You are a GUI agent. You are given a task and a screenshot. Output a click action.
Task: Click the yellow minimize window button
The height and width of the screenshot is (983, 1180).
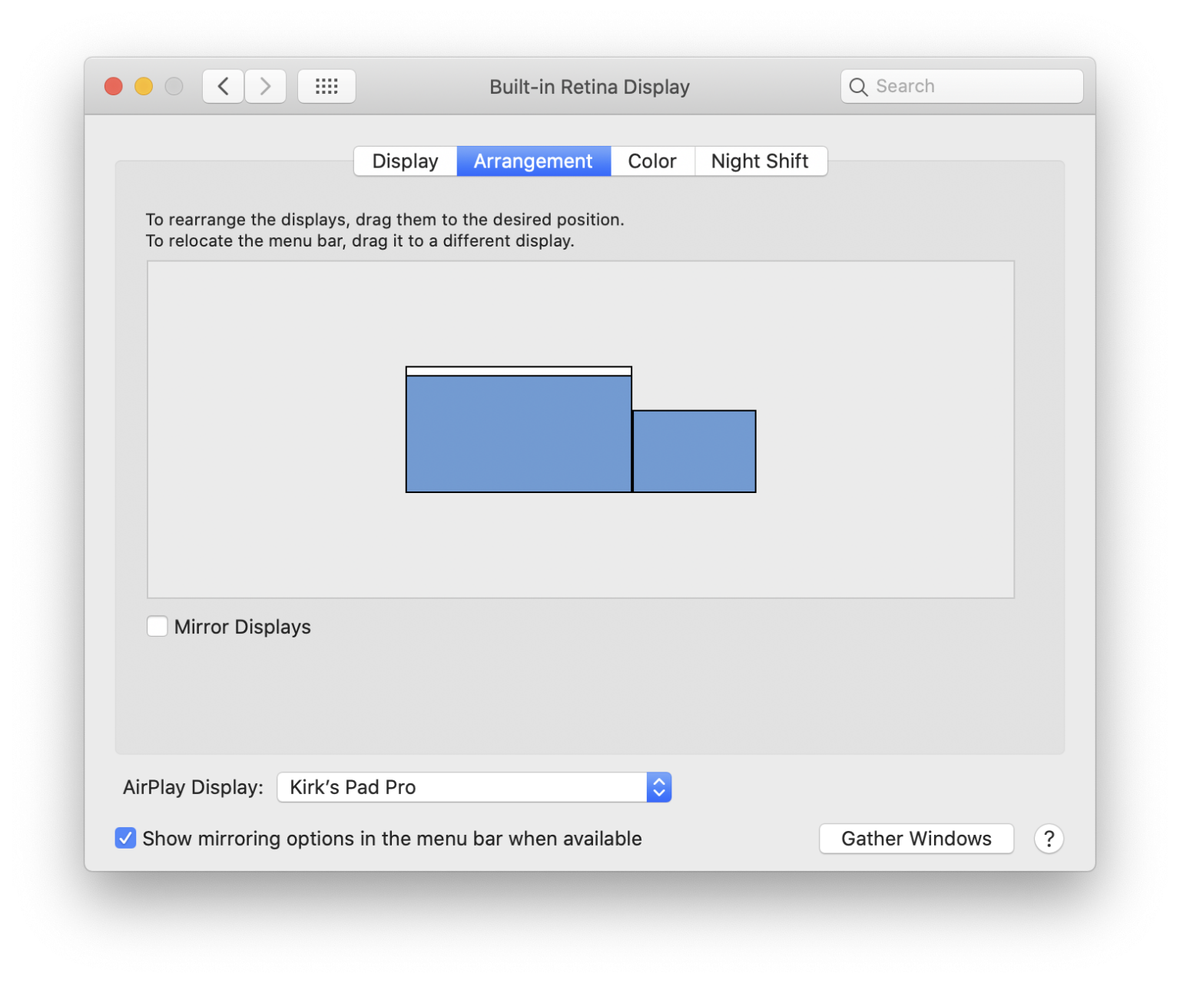(x=144, y=86)
